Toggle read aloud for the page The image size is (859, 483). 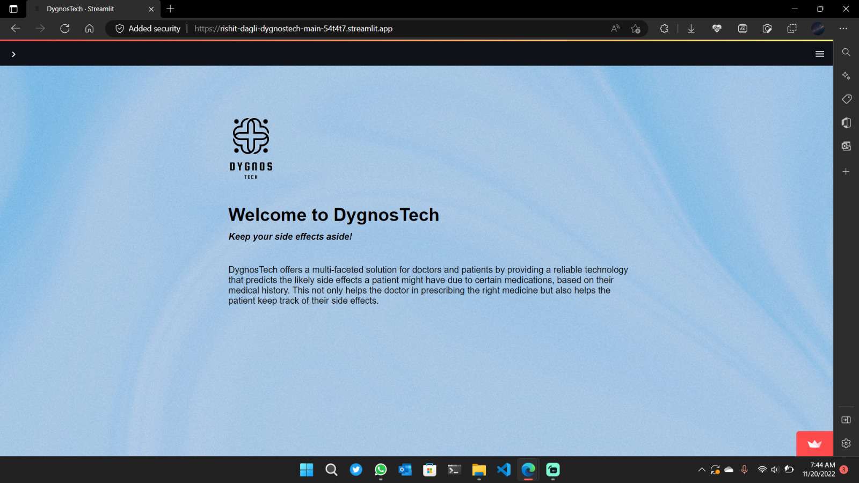[x=614, y=28]
